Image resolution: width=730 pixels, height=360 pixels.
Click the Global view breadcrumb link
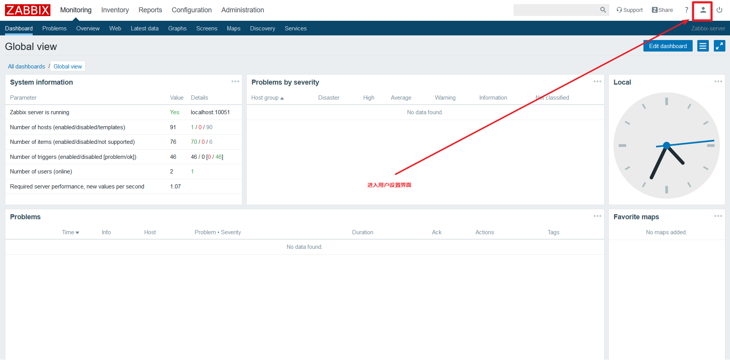click(x=68, y=67)
